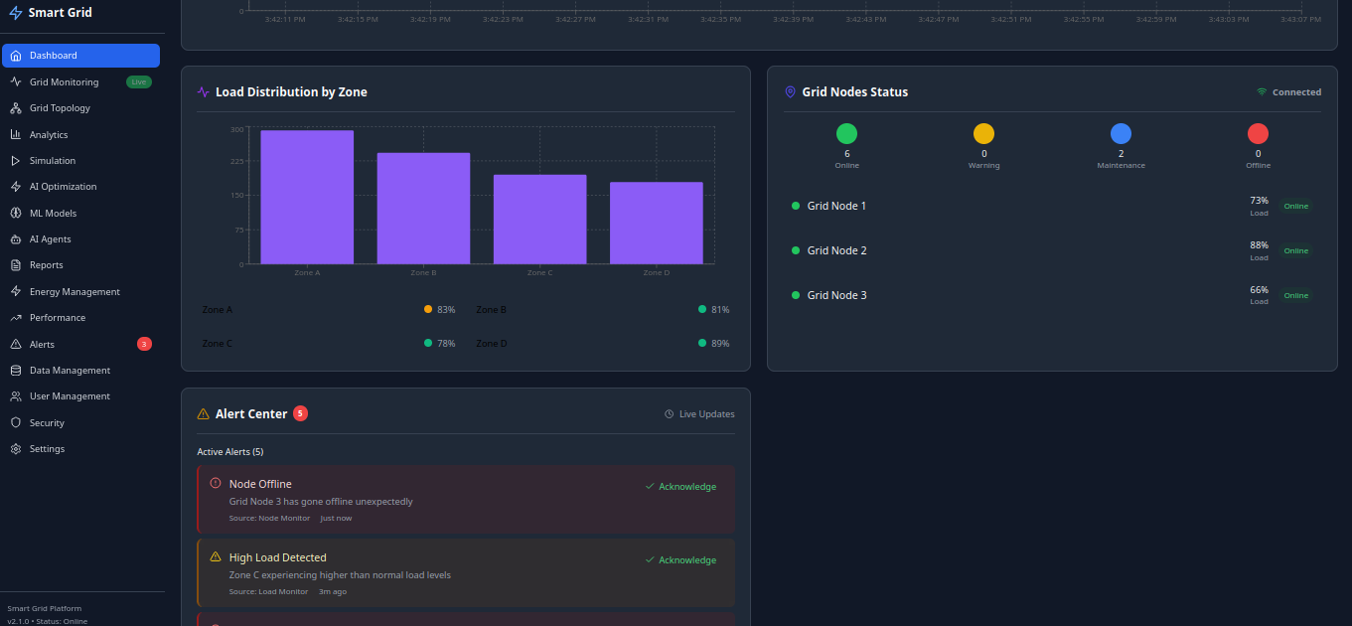The width and height of the screenshot is (1352, 626).
Task: Click the Grid Nodes Status pin icon
Action: (790, 92)
